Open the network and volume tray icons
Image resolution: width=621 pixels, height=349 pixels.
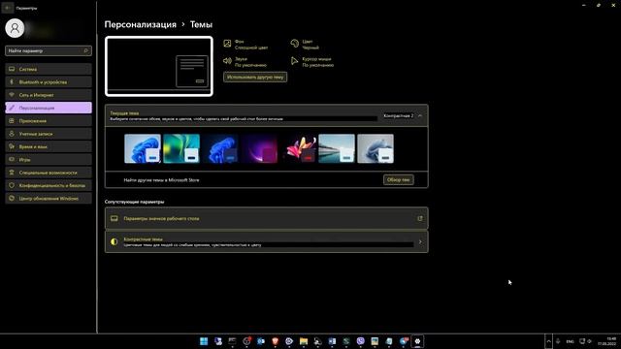pos(586,341)
